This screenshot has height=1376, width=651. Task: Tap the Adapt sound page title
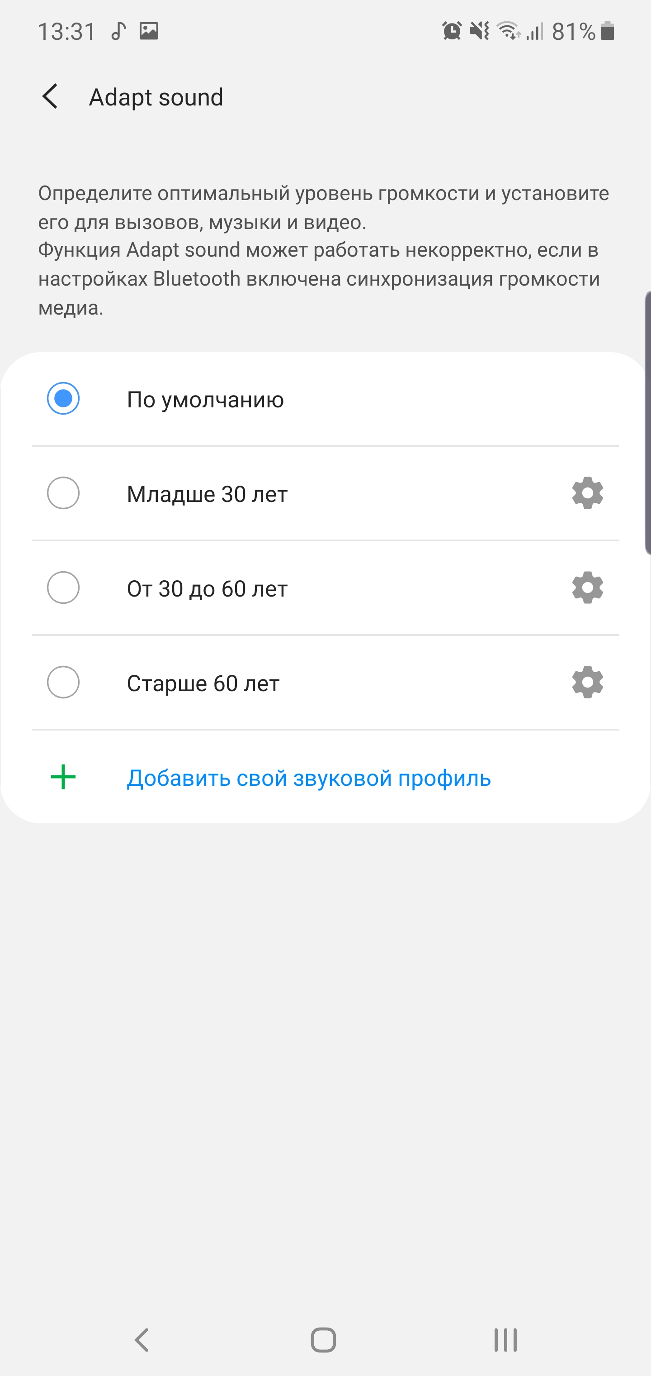point(156,97)
